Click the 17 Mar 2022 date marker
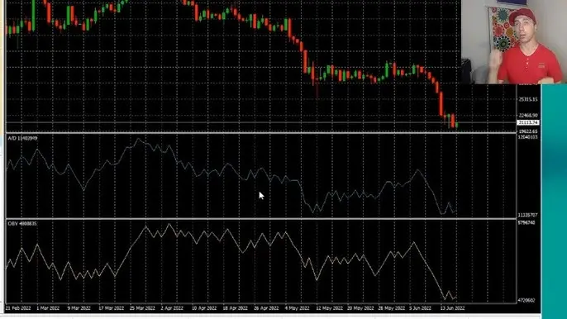 tap(111, 308)
